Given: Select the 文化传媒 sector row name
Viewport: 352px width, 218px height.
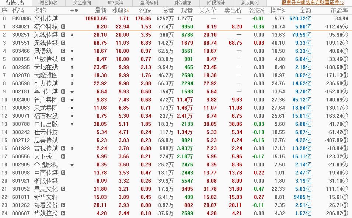Looking at the screenshot, I should pyautogui.click(x=46, y=19).
